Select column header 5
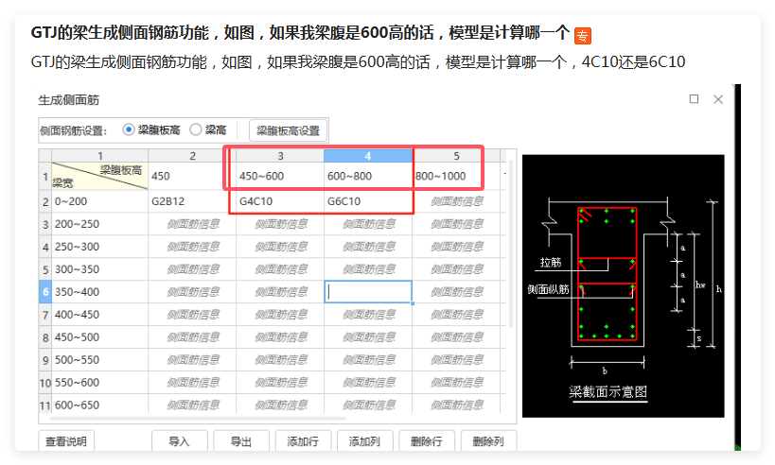The image size is (775, 465). click(x=456, y=156)
